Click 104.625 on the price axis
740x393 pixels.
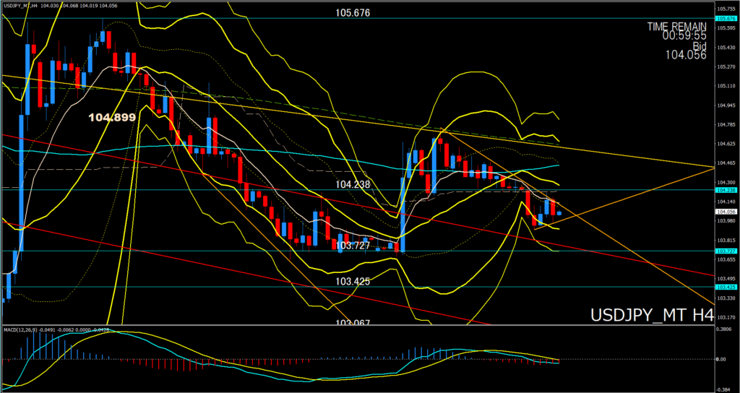tap(725, 144)
